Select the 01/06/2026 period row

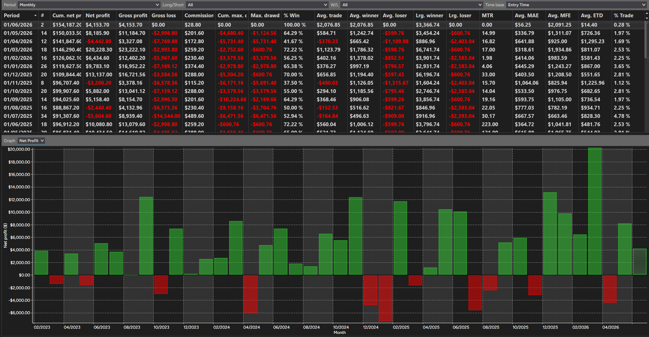(x=322, y=25)
